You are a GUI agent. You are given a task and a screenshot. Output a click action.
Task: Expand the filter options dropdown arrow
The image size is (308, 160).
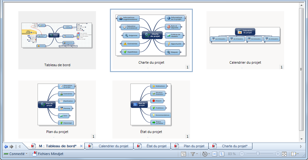coord(197,154)
